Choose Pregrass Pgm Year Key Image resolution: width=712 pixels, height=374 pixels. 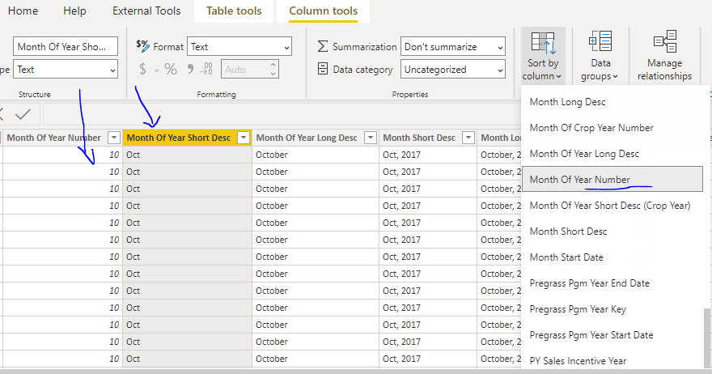click(612, 309)
